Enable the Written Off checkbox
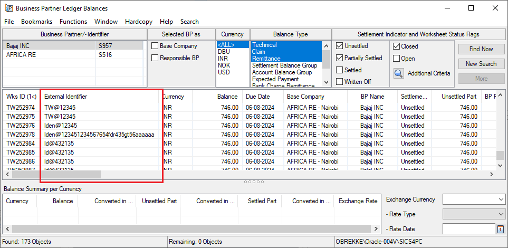Viewport: 508px width, 248px height. click(340, 82)
